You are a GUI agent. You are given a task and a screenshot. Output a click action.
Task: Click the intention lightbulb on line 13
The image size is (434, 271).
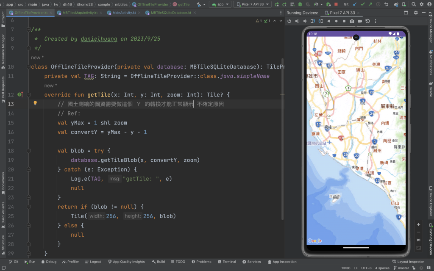pos(35,103)
